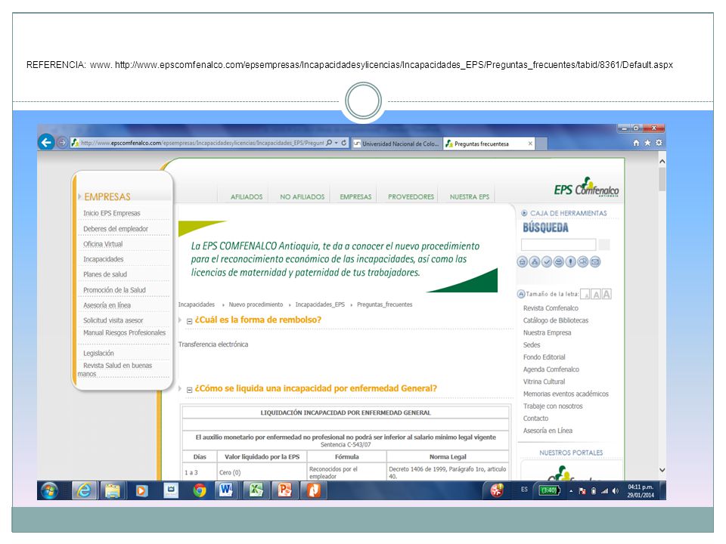Click the page scrollbar up arrow
Image resolution: width=726 pixels, height=544 pixels.
click(662, 162)
